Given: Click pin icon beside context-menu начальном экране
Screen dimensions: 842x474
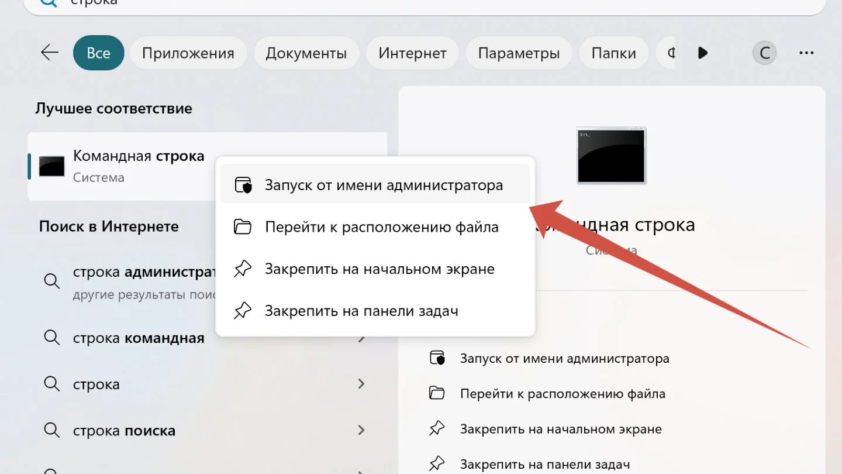Looking at the screenshot, I should (243, 269).
